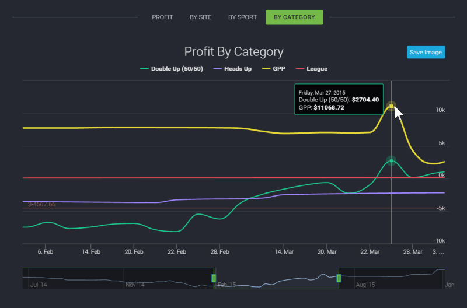Switch to the PROFIT tab
Screen dimensions: 467x308
(x=162, y=17)
